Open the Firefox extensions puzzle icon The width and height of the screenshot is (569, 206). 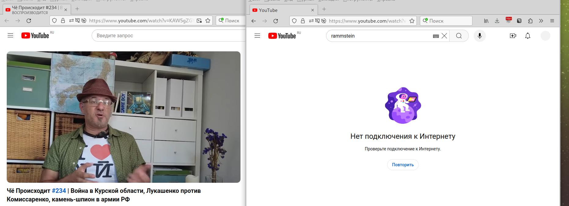[x=530, y=21]
